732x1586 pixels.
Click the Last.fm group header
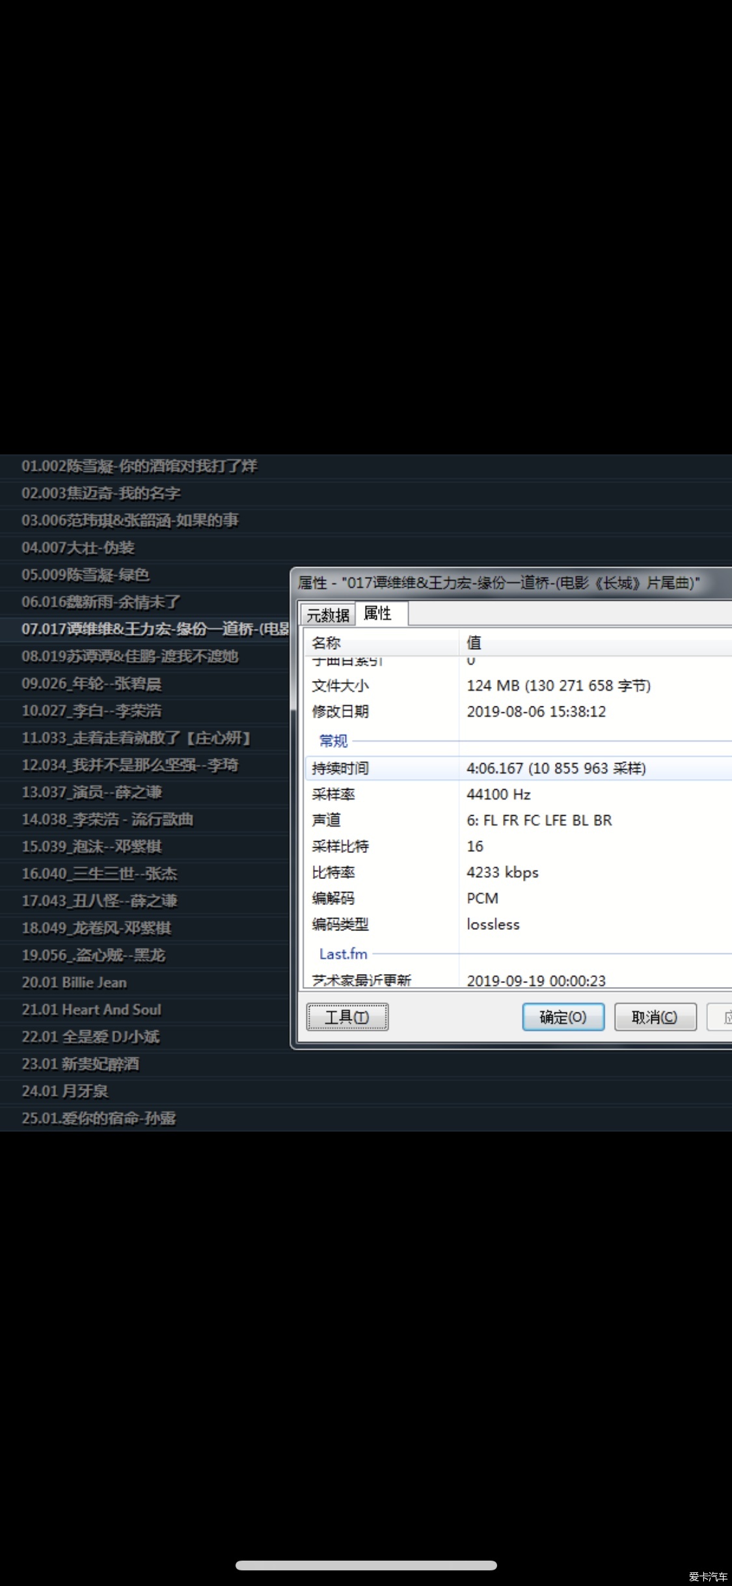point(344,954)
